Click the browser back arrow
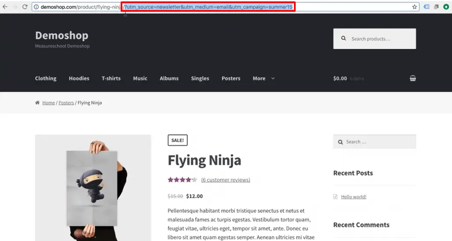 [x=5, y=7]
